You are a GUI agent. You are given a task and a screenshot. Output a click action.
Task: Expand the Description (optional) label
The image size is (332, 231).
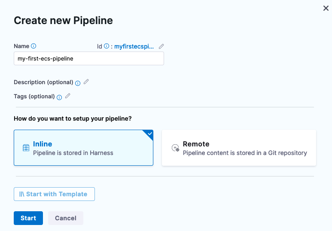43,82
